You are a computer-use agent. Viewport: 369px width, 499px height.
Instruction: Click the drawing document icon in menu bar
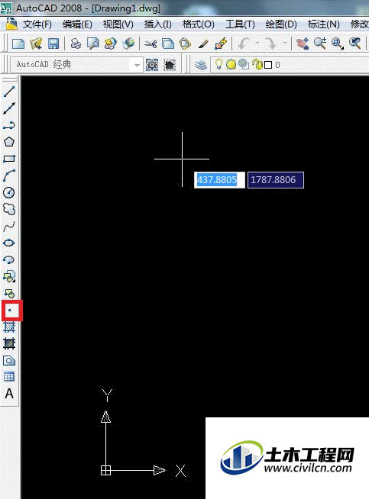pos(11,24)
